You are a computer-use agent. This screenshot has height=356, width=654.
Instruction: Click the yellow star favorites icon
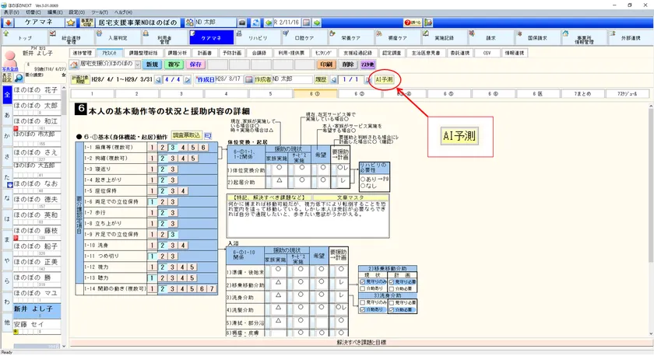[x=71, y=23]
